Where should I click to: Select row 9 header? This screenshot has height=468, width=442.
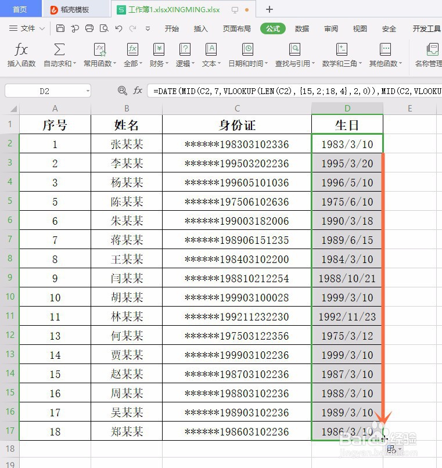coord(10,278)
